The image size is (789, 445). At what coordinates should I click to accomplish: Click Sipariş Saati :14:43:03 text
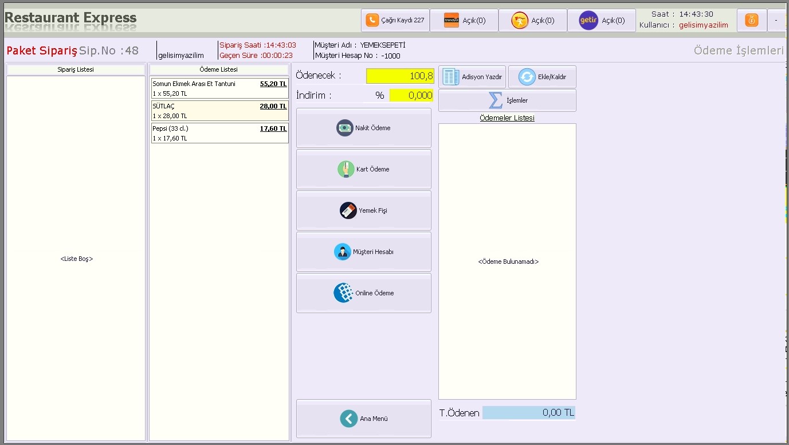point(258,45)
